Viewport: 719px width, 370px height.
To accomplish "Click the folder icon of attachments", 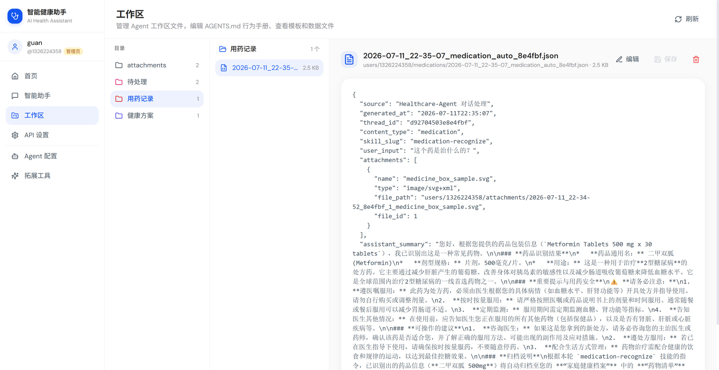I will [x=119, y=65].
